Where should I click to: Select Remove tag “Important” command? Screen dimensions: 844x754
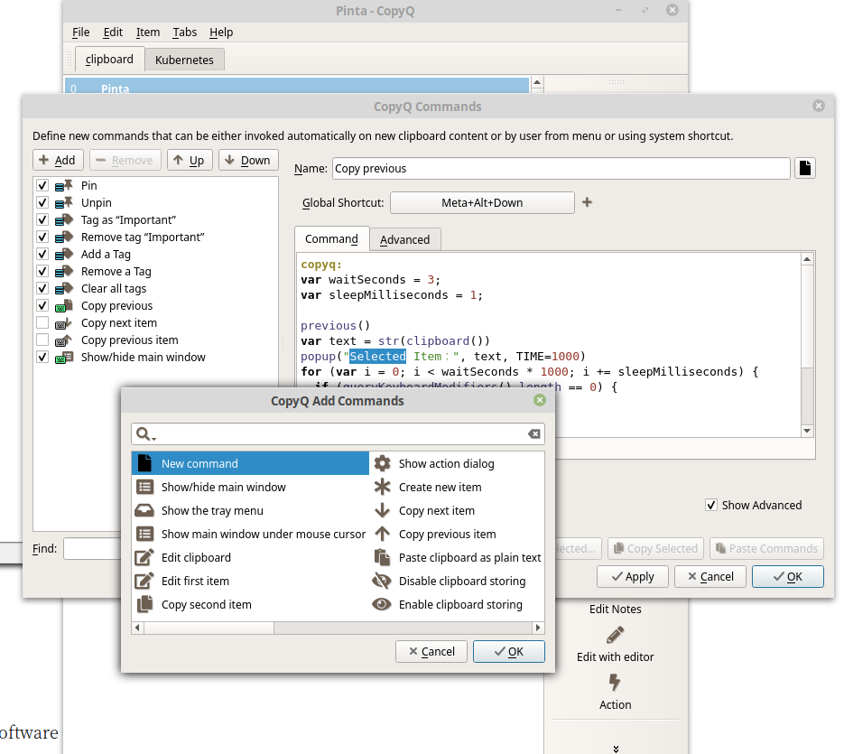click(x=155, y=237)
